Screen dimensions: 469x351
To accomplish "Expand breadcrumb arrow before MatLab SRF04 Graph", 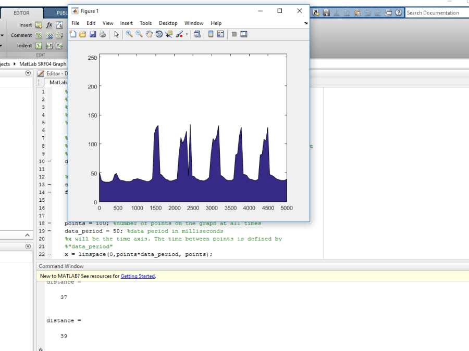I will pos(15,64).
